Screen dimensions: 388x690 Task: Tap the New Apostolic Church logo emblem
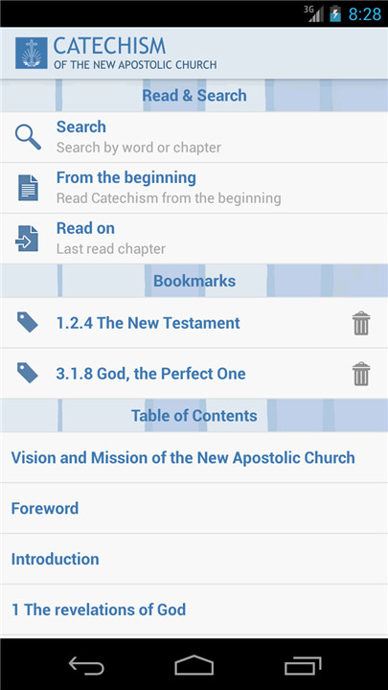(x=32, y=54)
